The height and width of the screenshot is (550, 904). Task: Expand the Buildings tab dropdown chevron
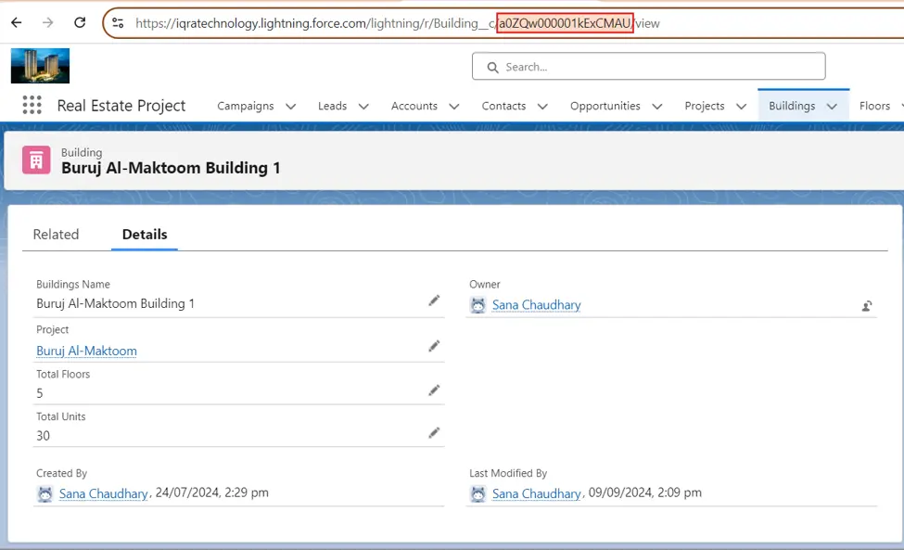(x=832, y=106)
